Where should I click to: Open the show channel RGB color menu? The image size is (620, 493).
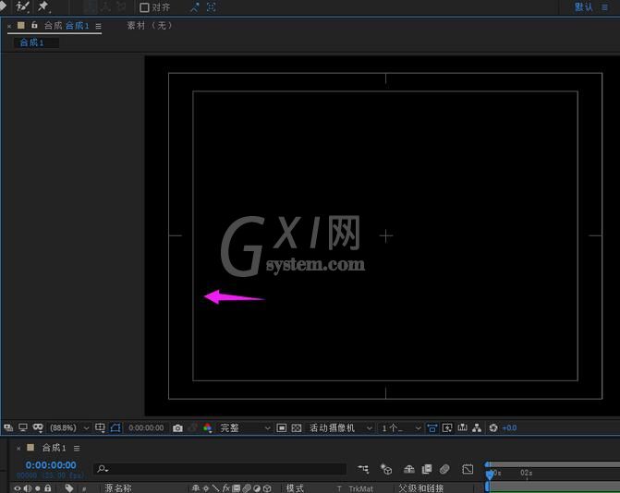coord(208,427)
